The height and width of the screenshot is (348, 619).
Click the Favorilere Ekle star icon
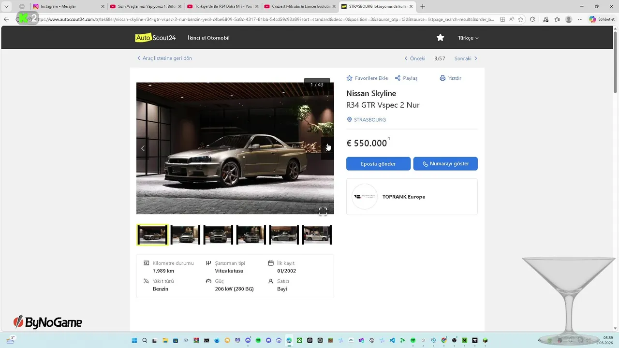(350, 78)
